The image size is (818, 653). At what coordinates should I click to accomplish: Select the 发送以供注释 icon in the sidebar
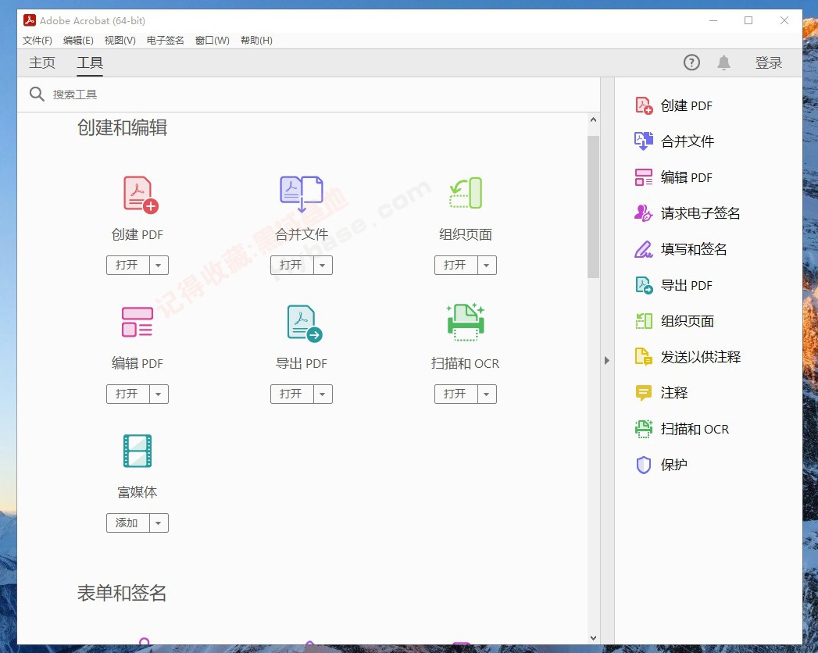pyautogui.click(x=644, y=357)
